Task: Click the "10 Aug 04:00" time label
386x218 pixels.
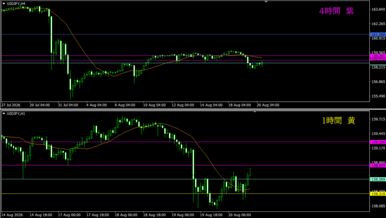Action: tap(154, 105)
